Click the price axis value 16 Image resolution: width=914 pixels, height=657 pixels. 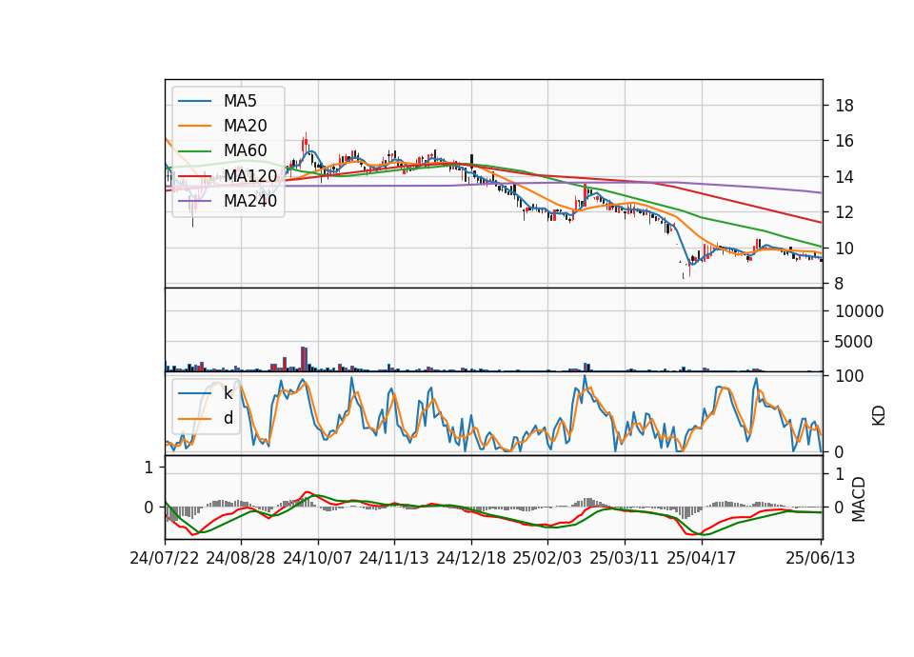coord(844,141)
